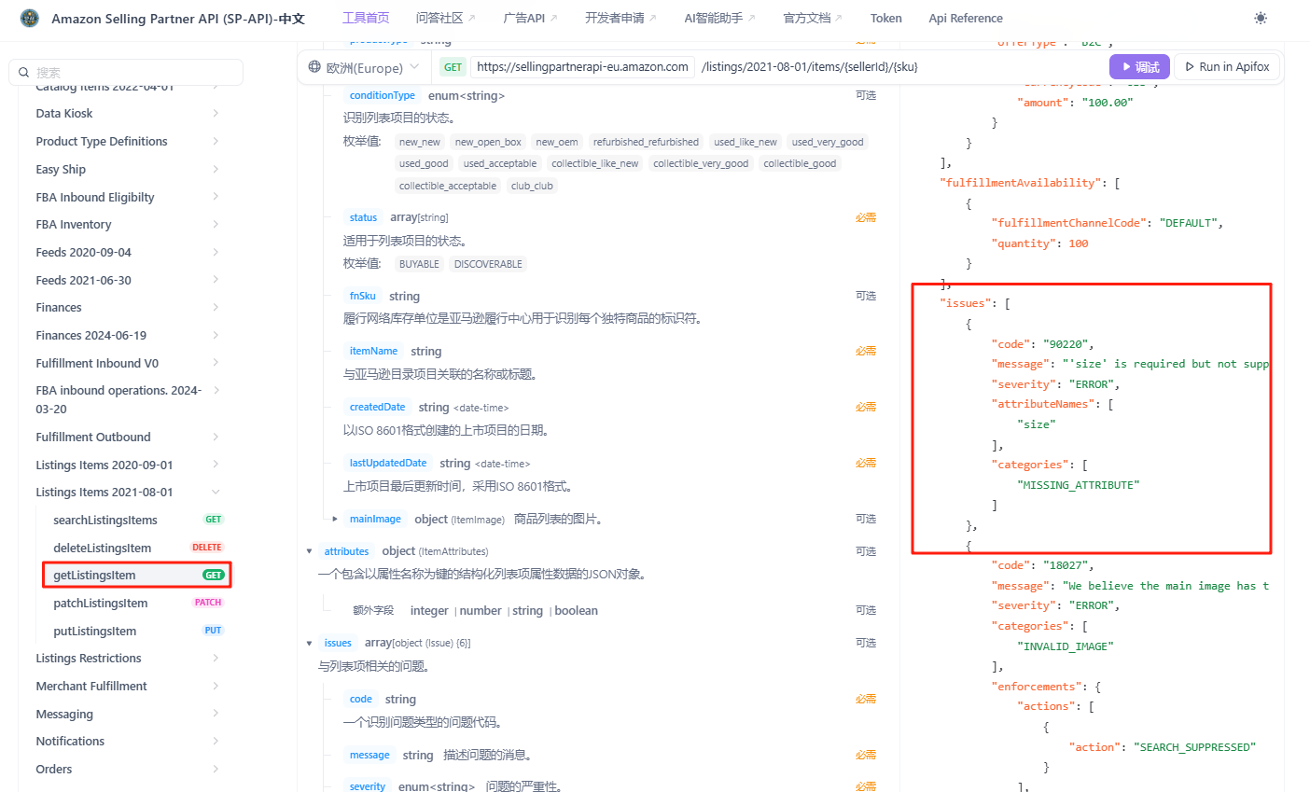
Task: Click the conditionType field tag
Action: tap(383, 95)
